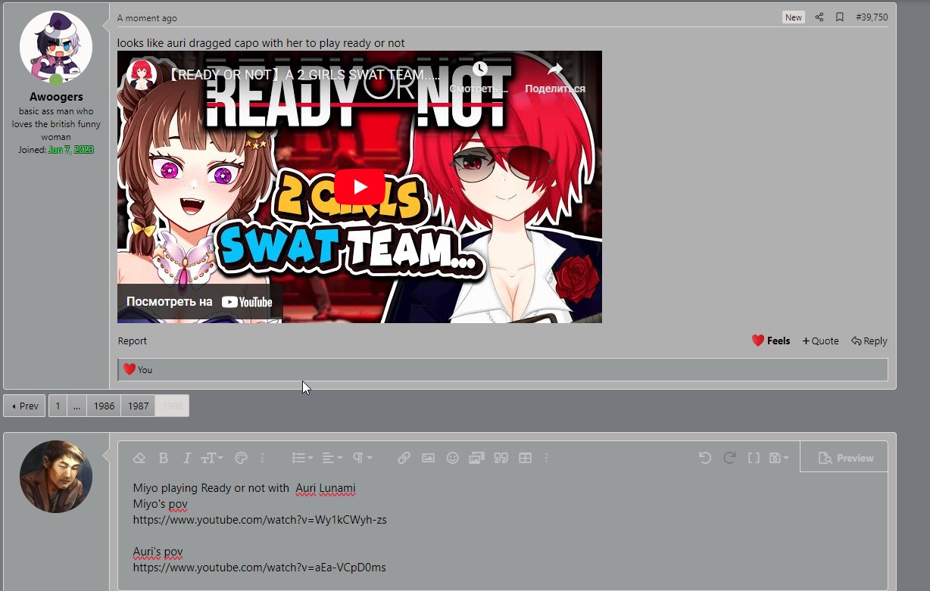Click the undo icon in editor
Image resolution: width=930 pixels, height=591 pixels.
coord(705,458)
